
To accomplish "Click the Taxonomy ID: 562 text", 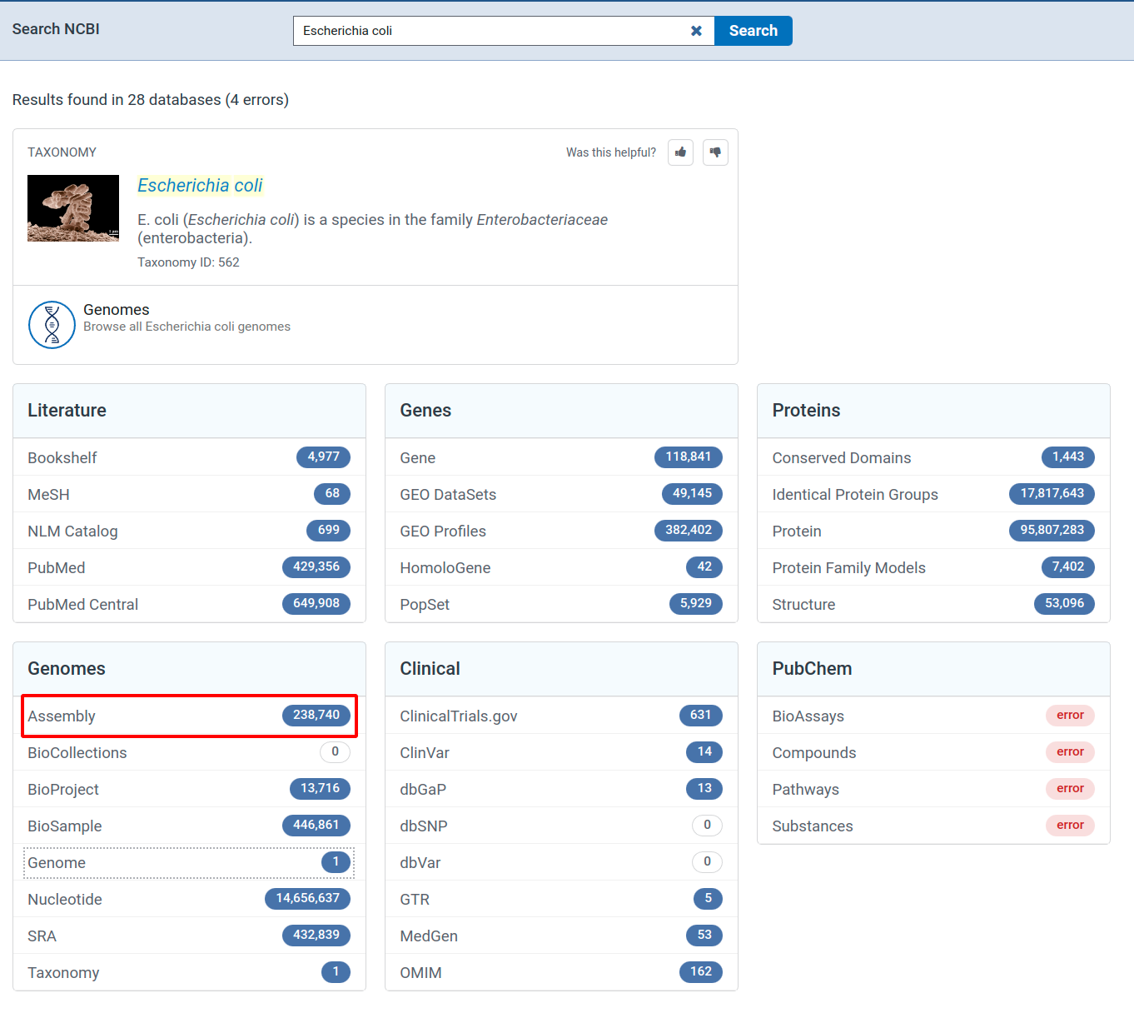I will pyautogui.click(x=188, y=262).
